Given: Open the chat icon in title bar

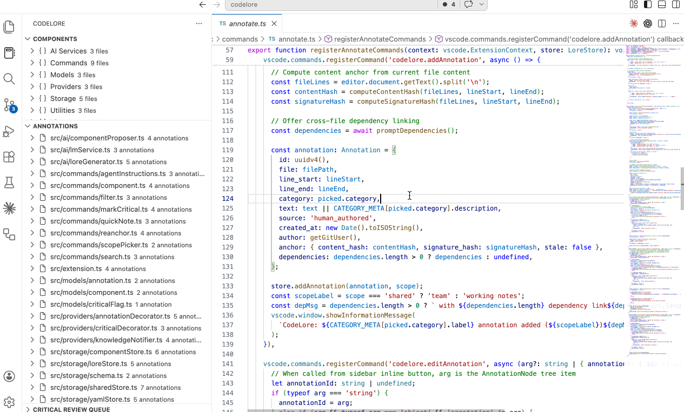Looking at the screenshot, I should pyautogui.click(x=469, y=4).
